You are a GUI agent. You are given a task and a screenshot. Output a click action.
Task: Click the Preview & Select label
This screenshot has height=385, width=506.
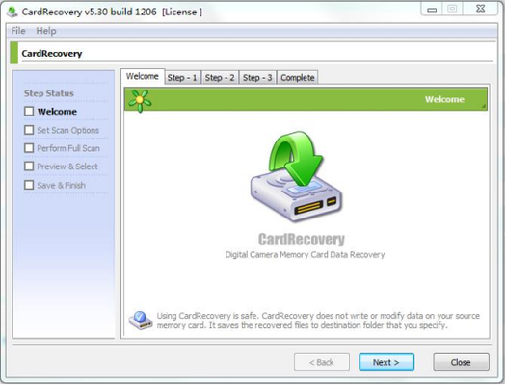coord(67,167)
